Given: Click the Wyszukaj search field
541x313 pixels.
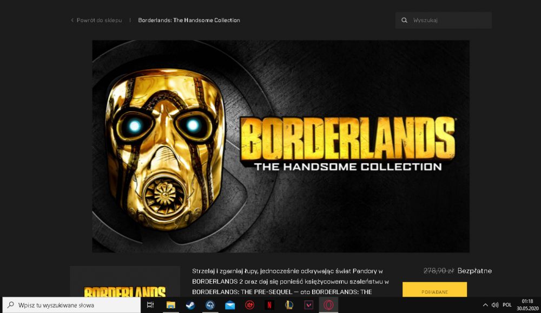Looking at the screenshot, I should 449,21.
